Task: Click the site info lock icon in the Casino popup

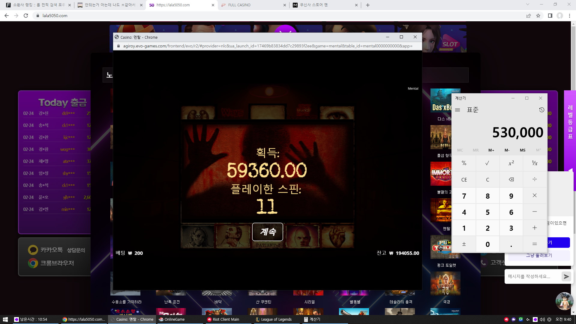Action: tap(118, 46)
